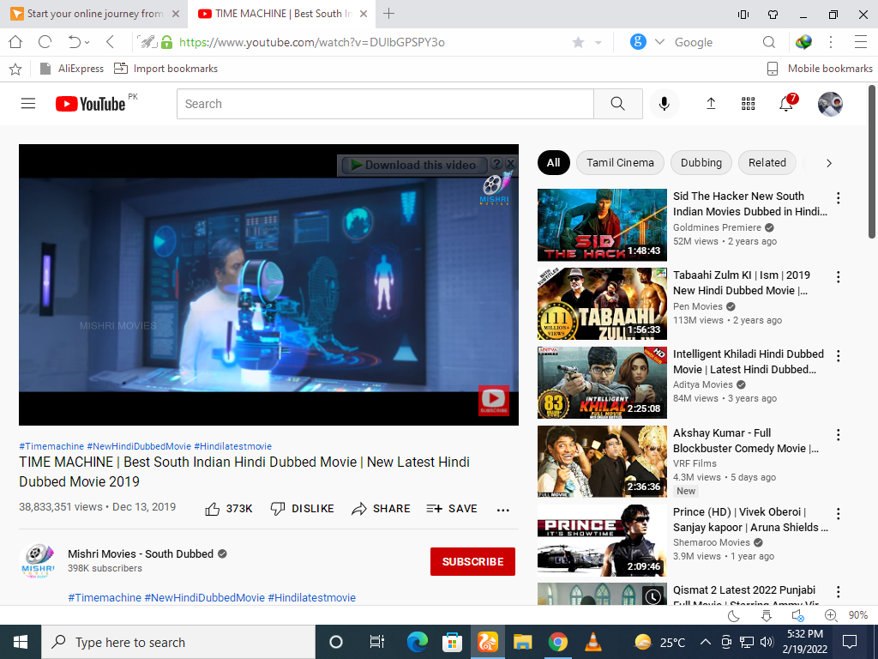Open the AliExpress bookmark
The width and height of the screenshot is (878, 659).
pos(72,69)
